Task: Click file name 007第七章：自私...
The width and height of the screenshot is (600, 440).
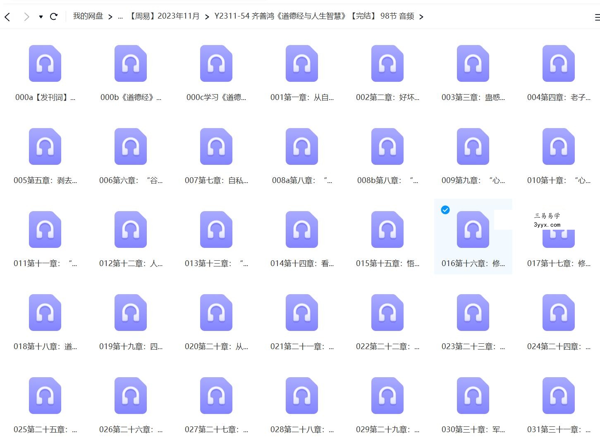Action: (216, 180)
